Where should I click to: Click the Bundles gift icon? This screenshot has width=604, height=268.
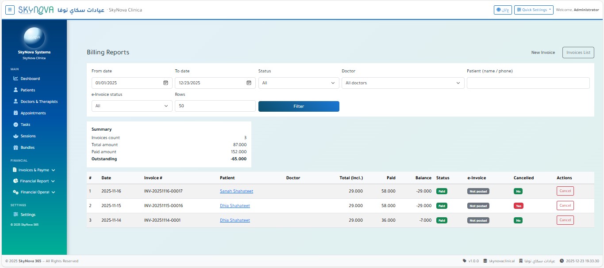click(16, 147)
